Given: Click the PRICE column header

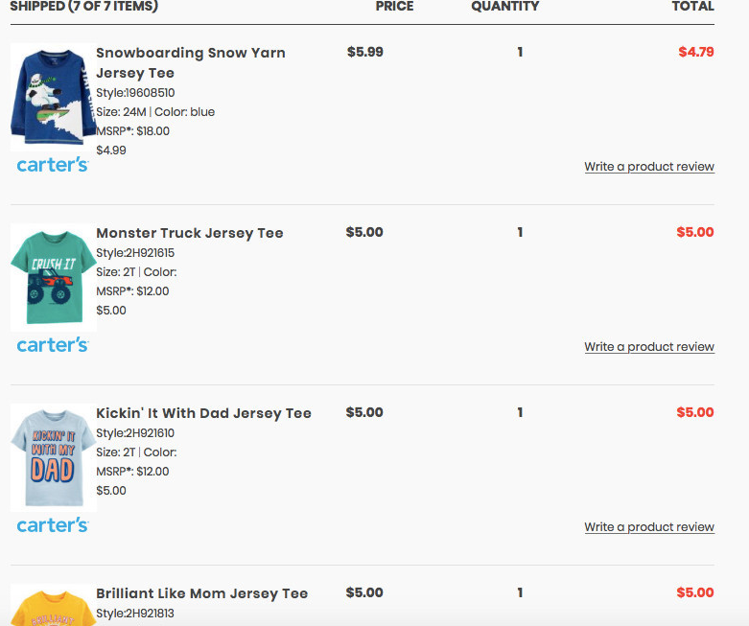Looking at the screenshot, I should (x=394, y=7).
